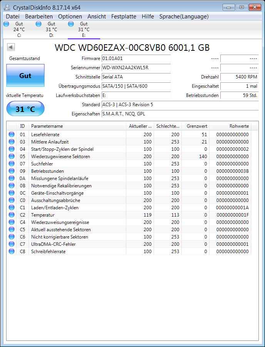Click status orb for Suchfehler row

click(12, 163)
